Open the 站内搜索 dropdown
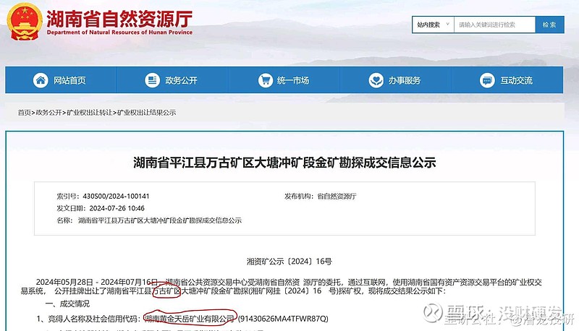 click(433, 25)
